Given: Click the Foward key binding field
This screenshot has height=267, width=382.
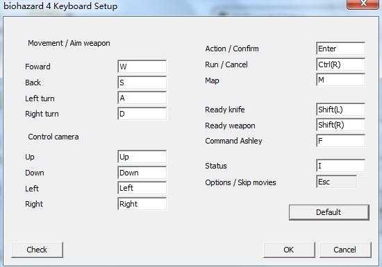Looking at the screenshot, I should coord(142,67).
